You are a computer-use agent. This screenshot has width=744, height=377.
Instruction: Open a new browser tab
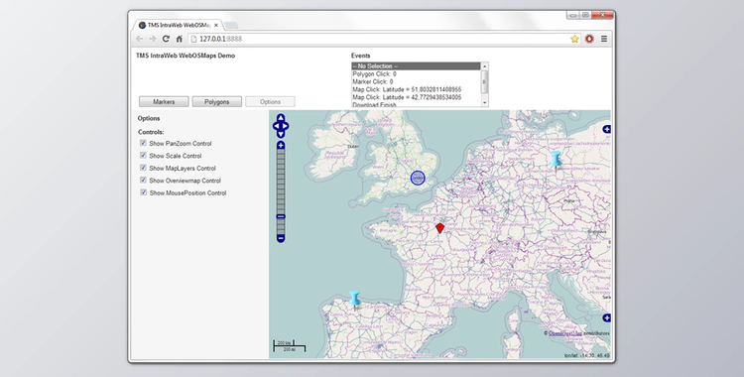(x=231, y=25)
